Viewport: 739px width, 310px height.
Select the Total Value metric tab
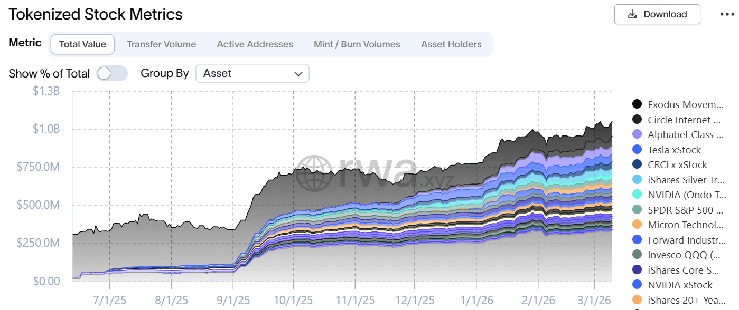[x=82, y=44]
